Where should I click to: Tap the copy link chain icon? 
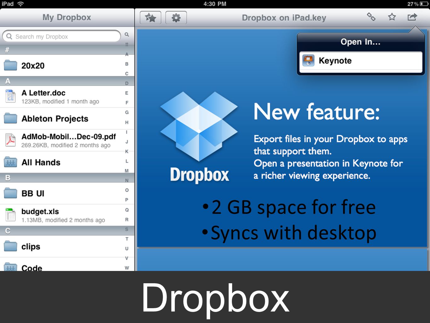click(x=371, y=17)
